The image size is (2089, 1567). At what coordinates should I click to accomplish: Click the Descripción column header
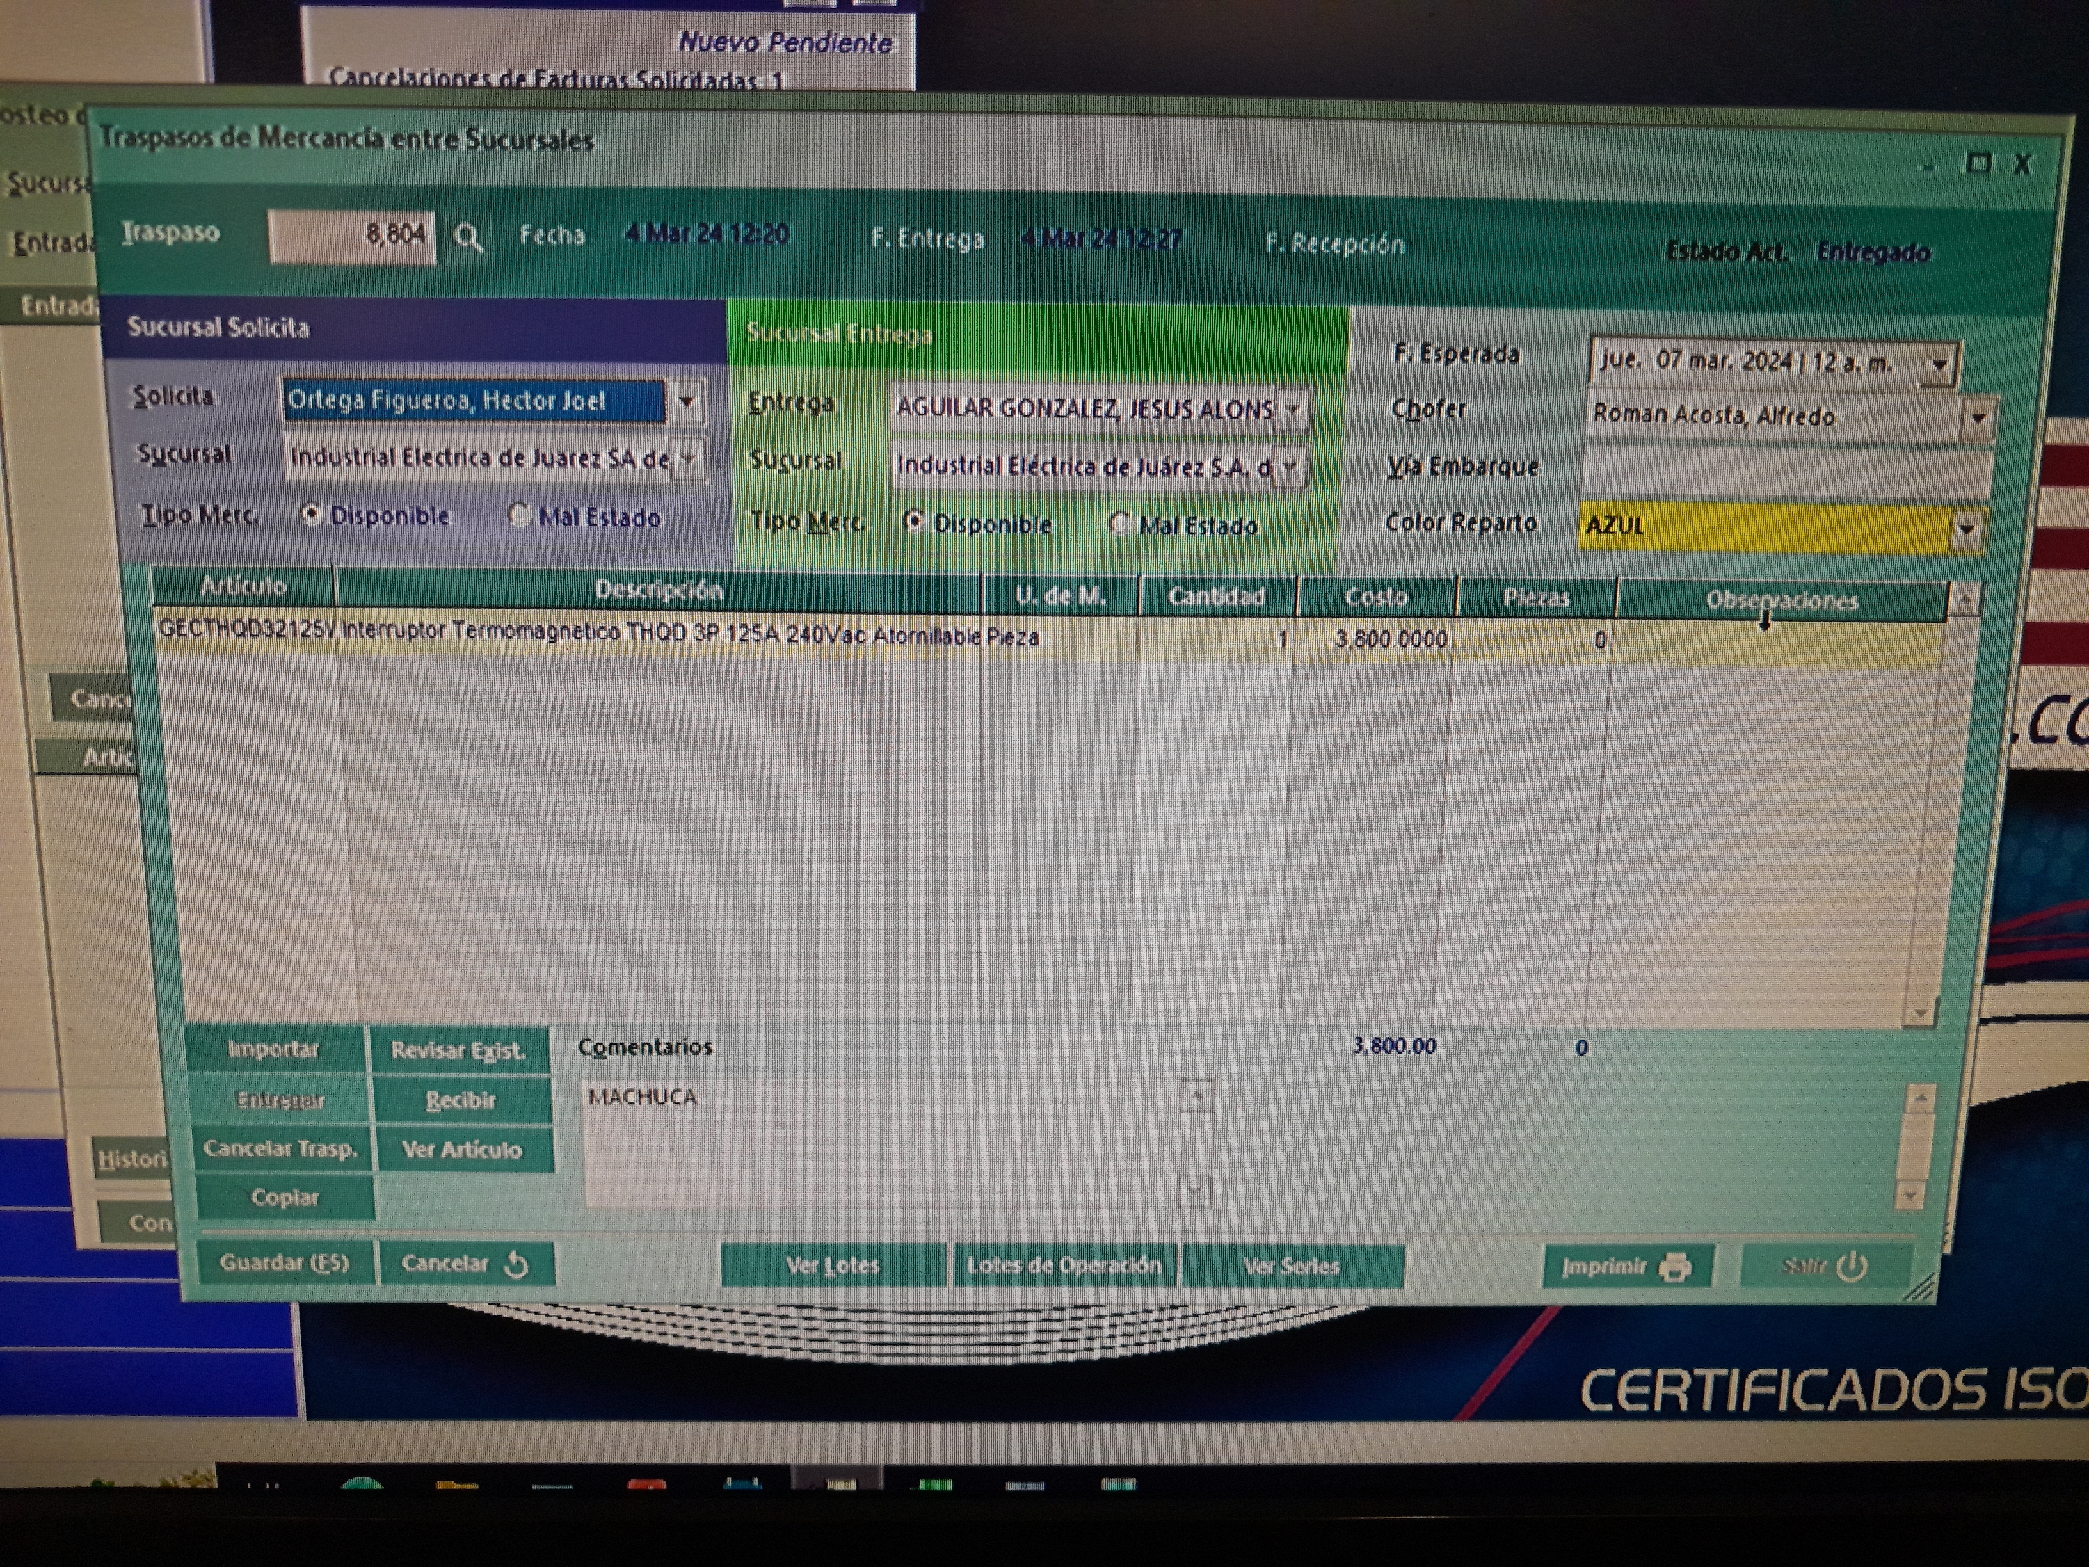[x=658, y=590]
